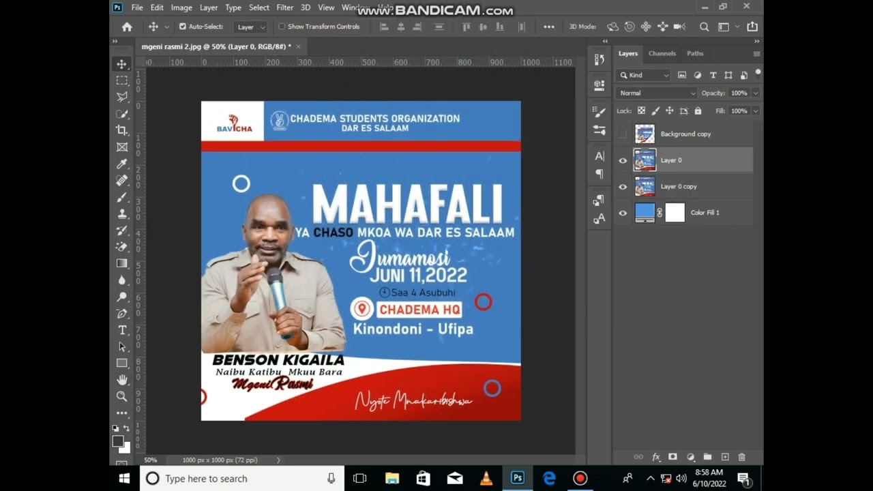Hide Layer 0 copy visibility eye

pyautogui.click(x=623, y=186)
